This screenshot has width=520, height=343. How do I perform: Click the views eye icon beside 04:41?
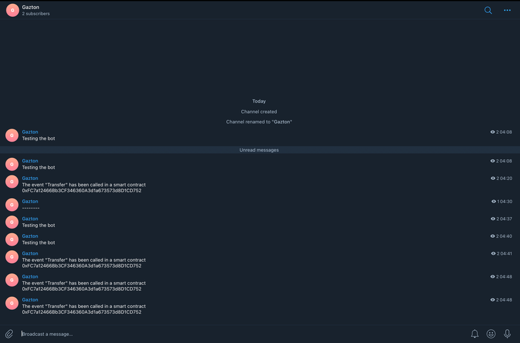coord(493,253)
